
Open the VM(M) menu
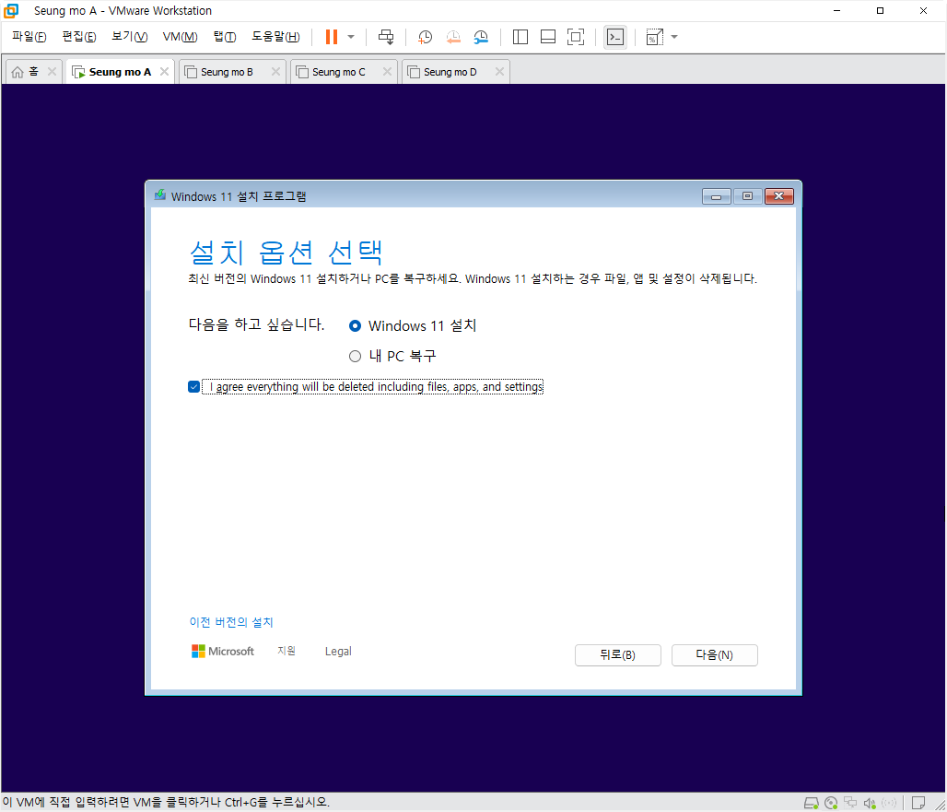point(180,37)
